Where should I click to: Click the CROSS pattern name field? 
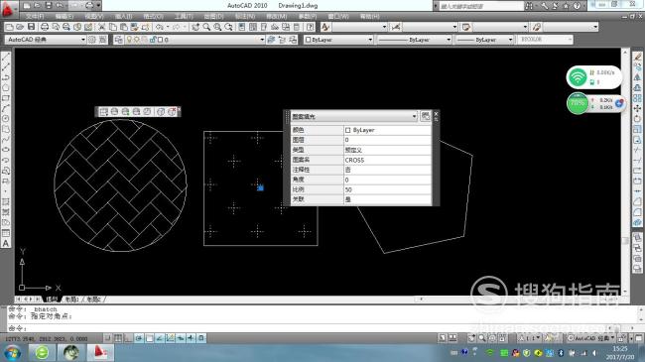coord(387,160)
